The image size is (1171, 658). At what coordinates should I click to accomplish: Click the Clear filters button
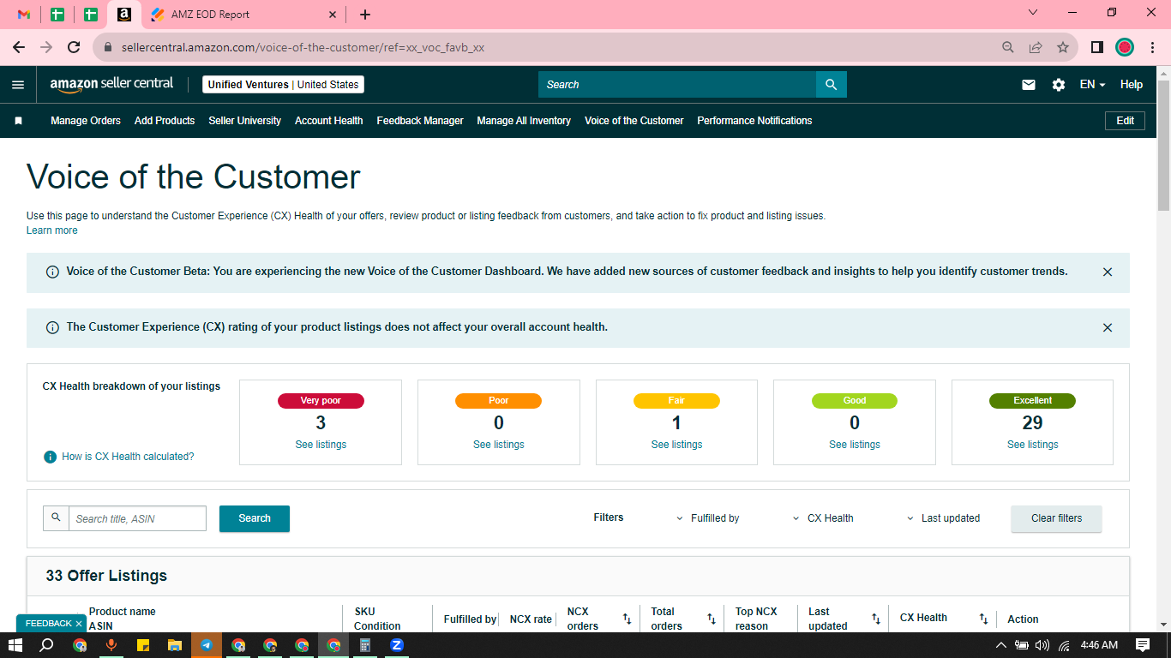tap(1056, 518)
